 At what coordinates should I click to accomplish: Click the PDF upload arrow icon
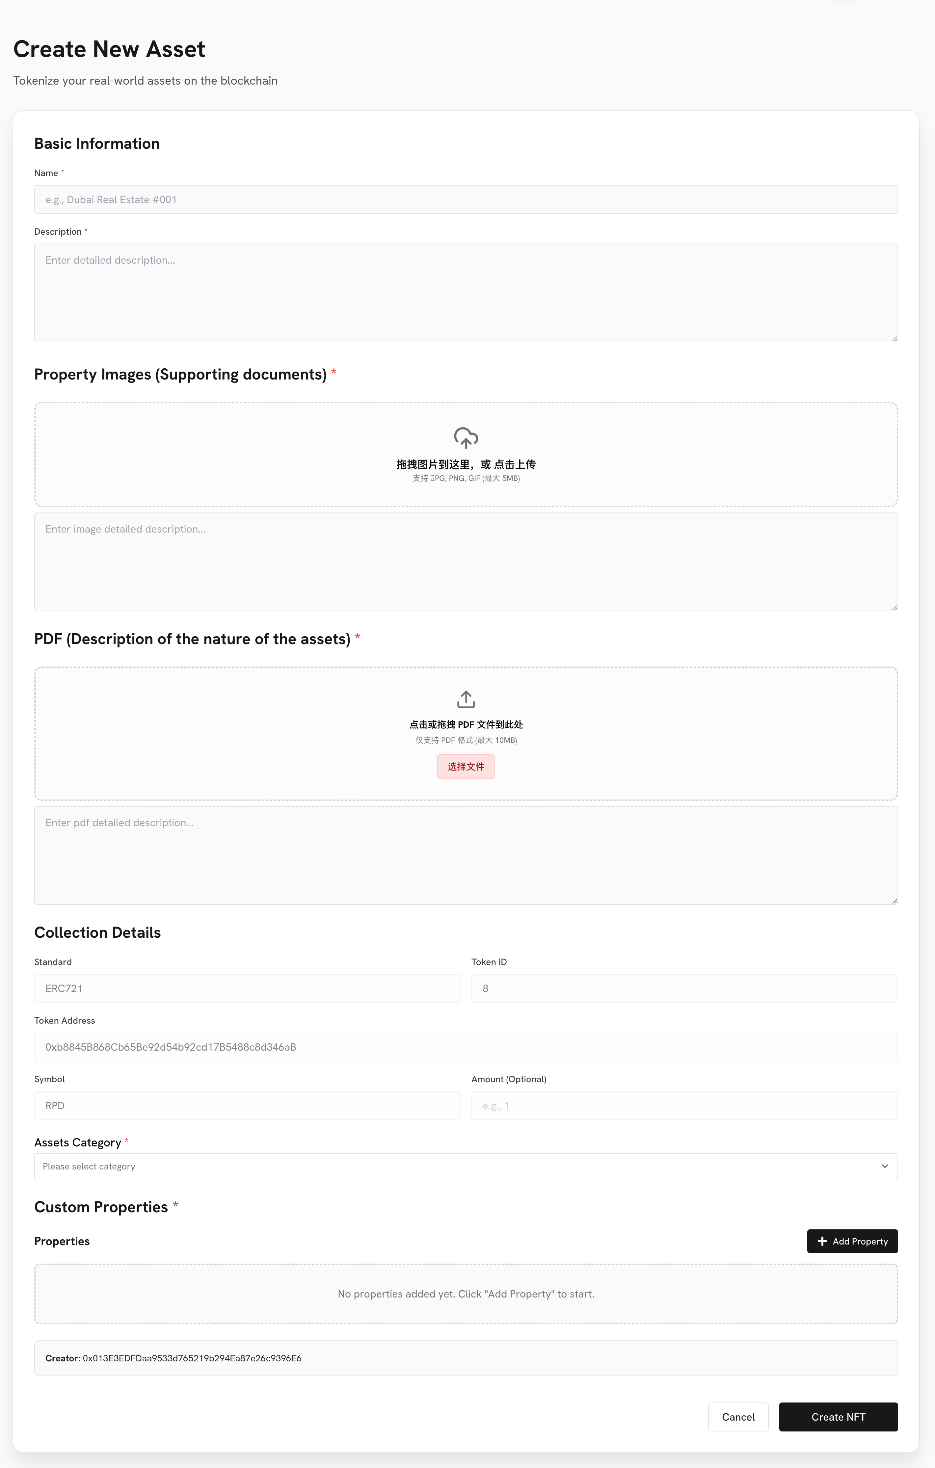tap(466, 699)
